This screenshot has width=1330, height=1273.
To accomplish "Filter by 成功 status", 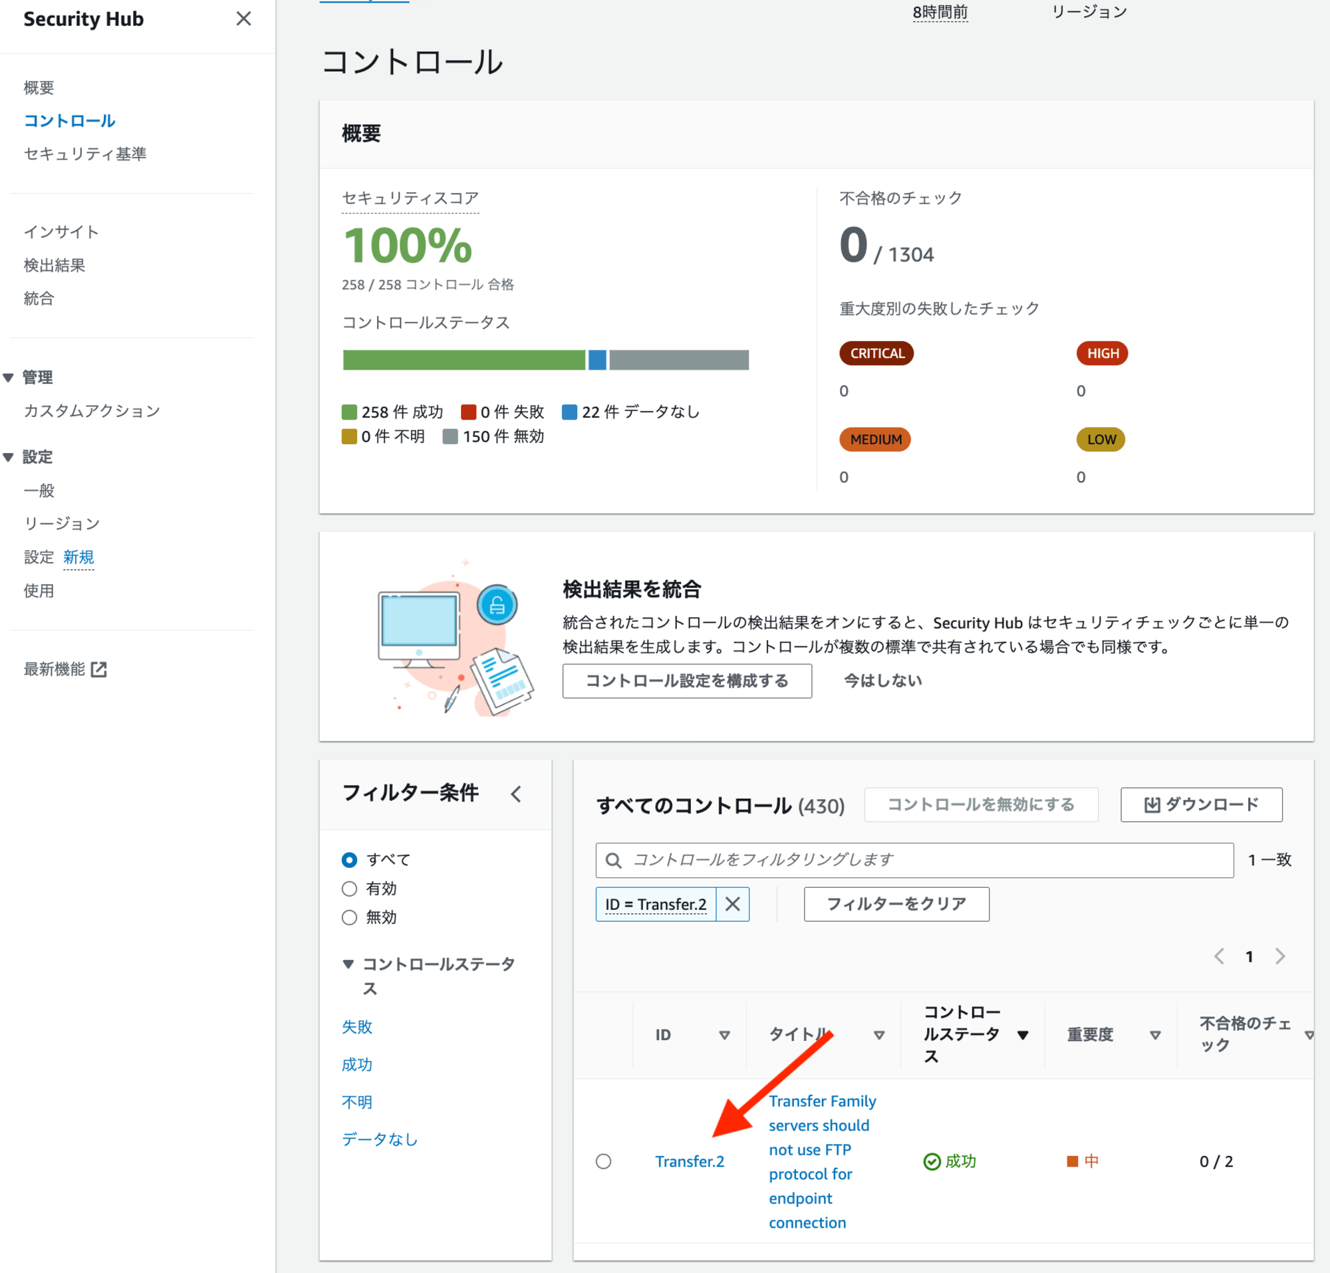I will click(x=357, y=1065).
